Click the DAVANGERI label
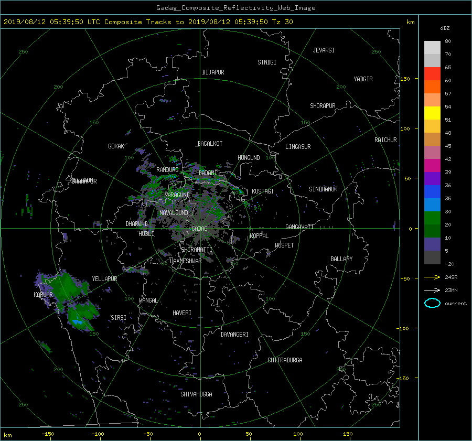Screen dimensions: 472x441 pyautogui.click(x=234, y=335)
